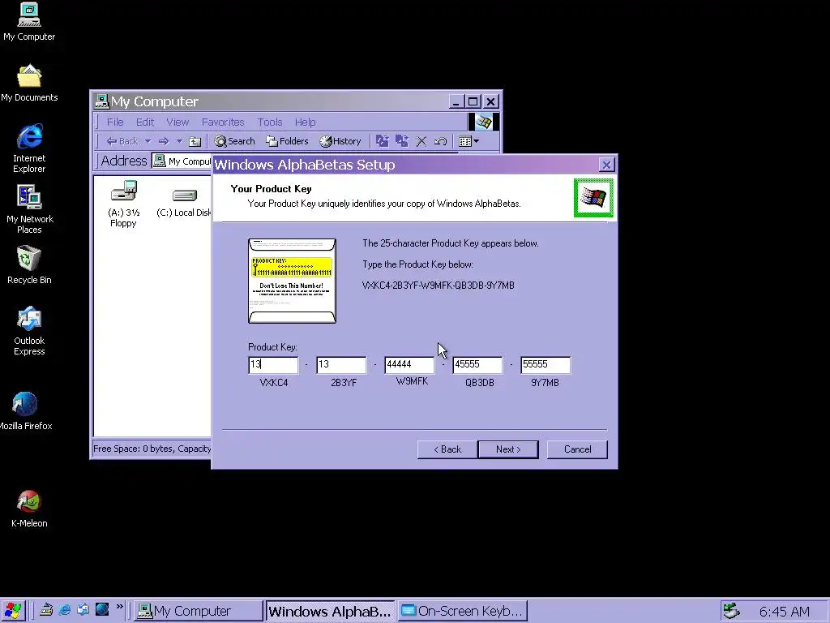Launch the K-Meleon desktop shortcut
Image resolution: width=830 pixels, height=623 pixels.
coord(29,509)
